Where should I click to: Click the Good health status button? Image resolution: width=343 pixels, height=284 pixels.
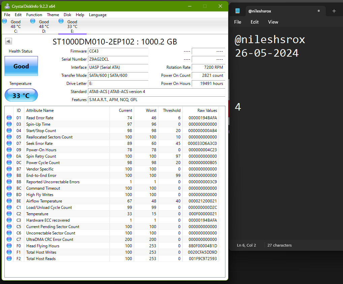pos(21,66)
